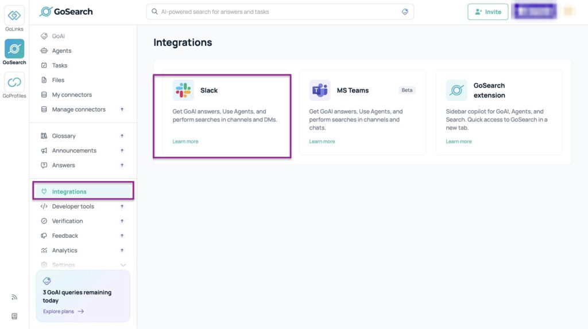Image resolution: width=588 pixels, height=329 pixels.
Task: Click the GoAI icon in queries card
Action: click(47, 281)
